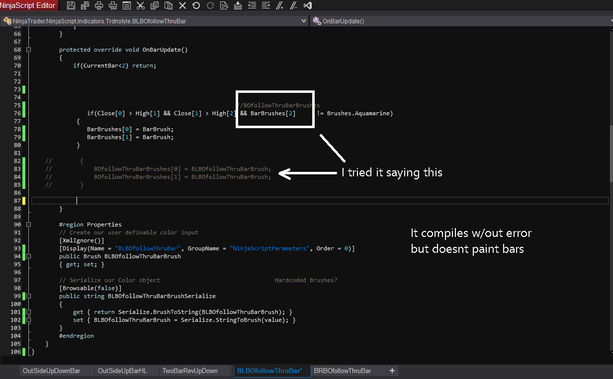Paste from clipboard using Paste icon
Image resolution: width=613 pixels, height=379 pixels.
(x=169, y=5)
